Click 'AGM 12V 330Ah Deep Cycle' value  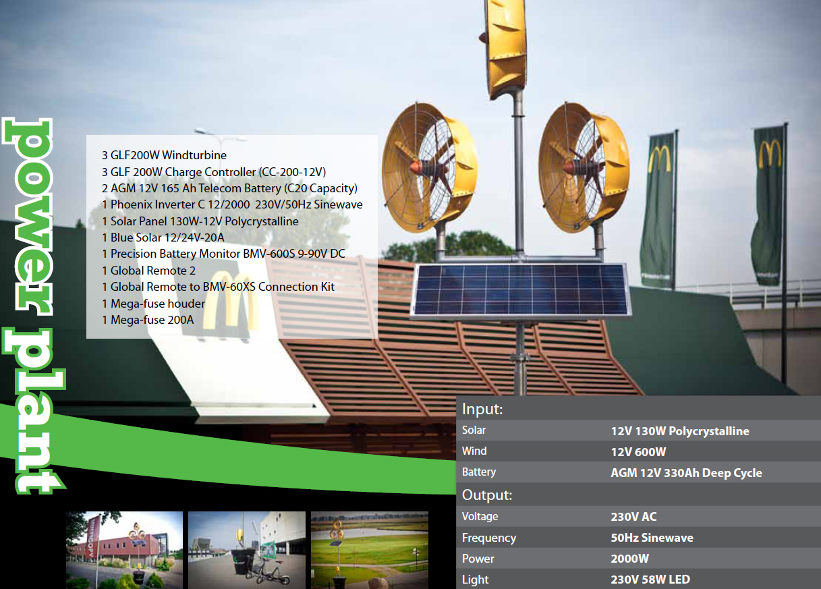click(x=686, y=473)
